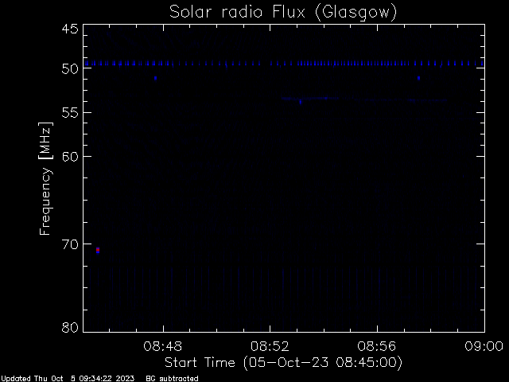Click the faint blue streak near 53 MHz
This screenshot has height=382, width=509.
click(363, 99)
